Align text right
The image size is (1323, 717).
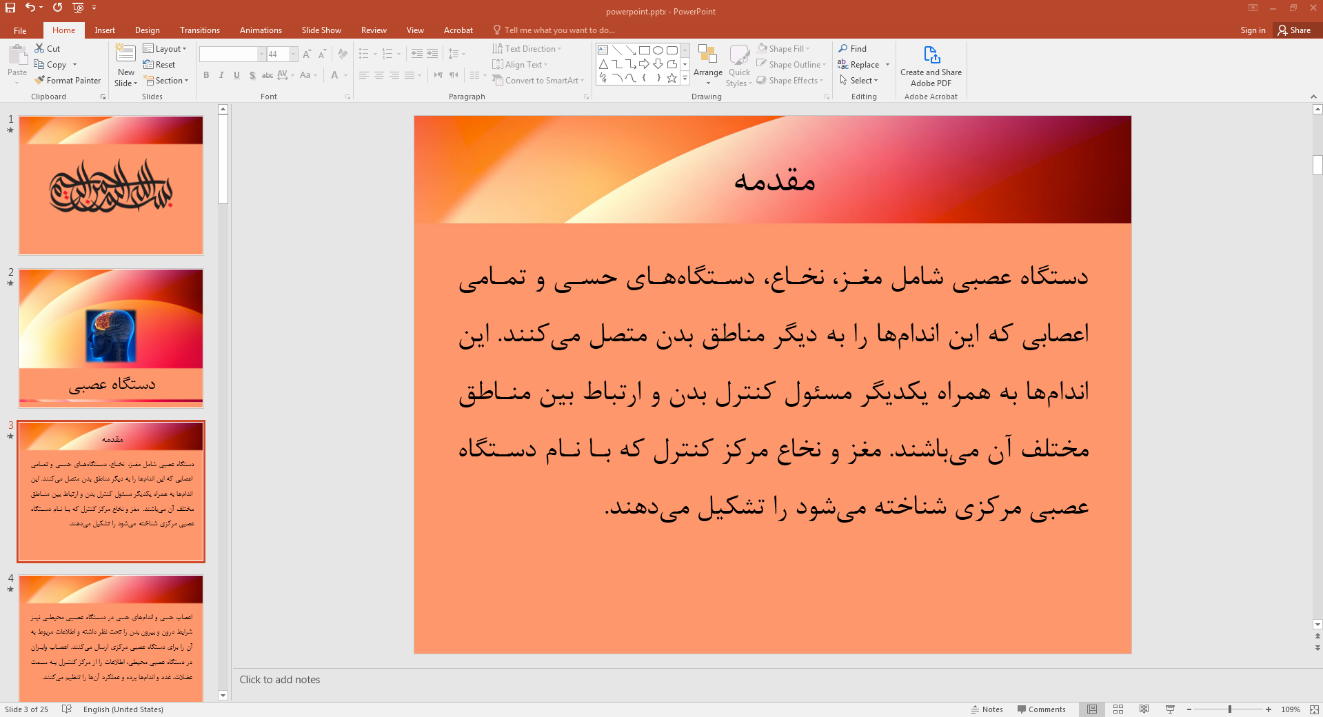point(394,75)
